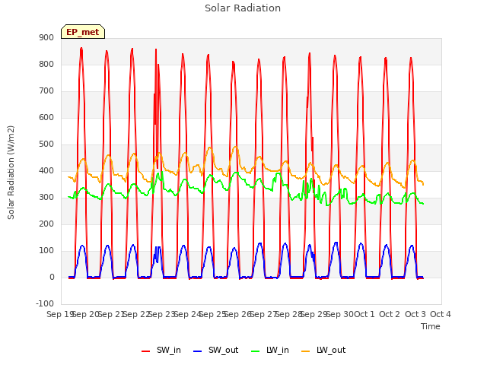Viewport: 487px width, 365px height.
Task: Click the Sep 19 x-axis tick label
Action: (x=59, y=314)
